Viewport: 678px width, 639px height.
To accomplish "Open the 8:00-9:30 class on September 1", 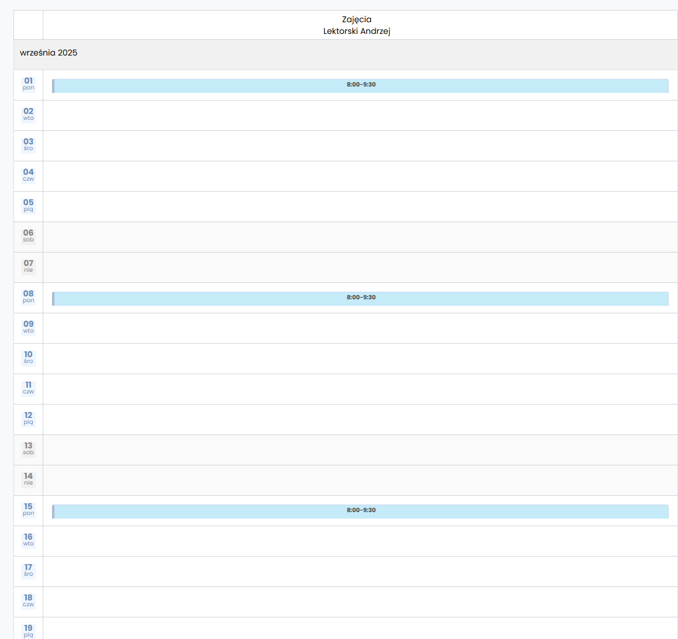I will click(x=360, y=85).
